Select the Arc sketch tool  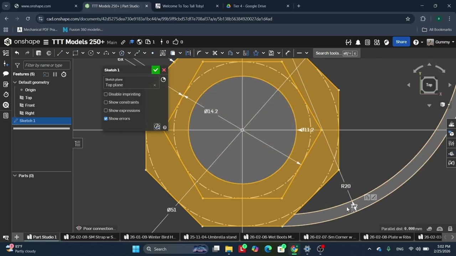[x=106, y=53]
